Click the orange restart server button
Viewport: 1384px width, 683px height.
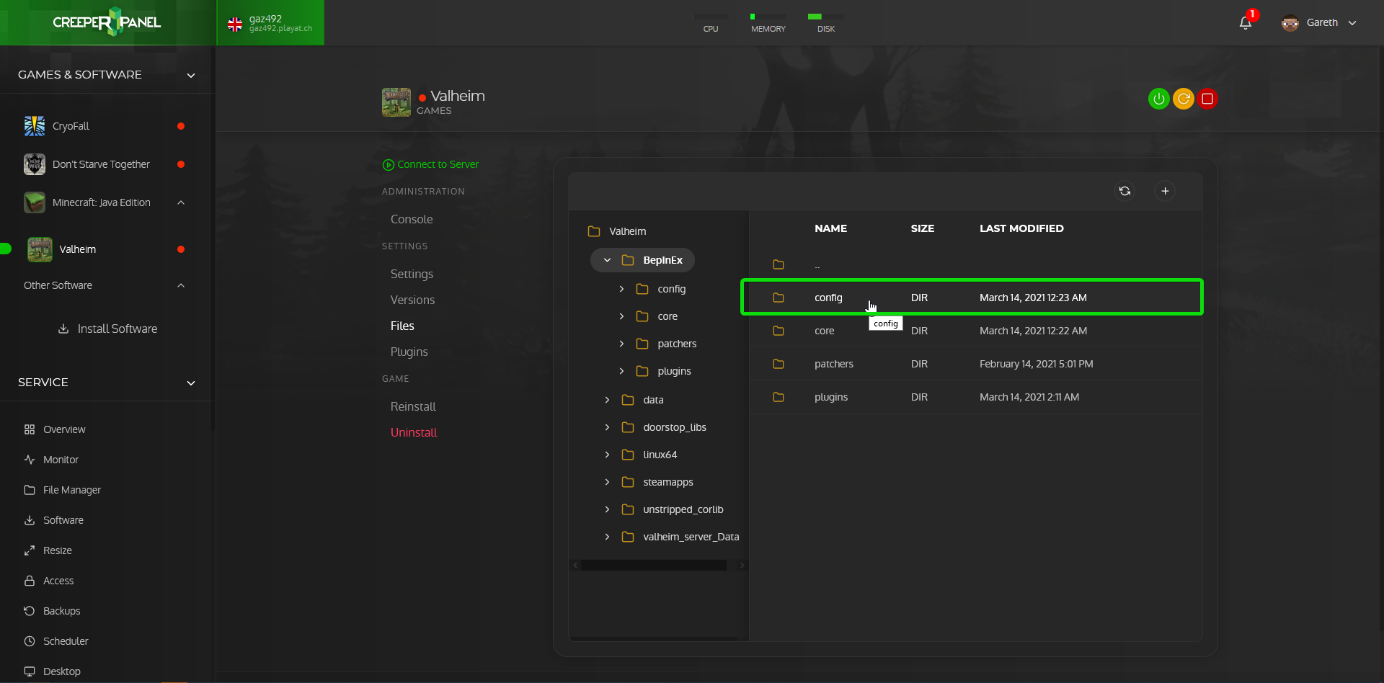(1184, 99)
